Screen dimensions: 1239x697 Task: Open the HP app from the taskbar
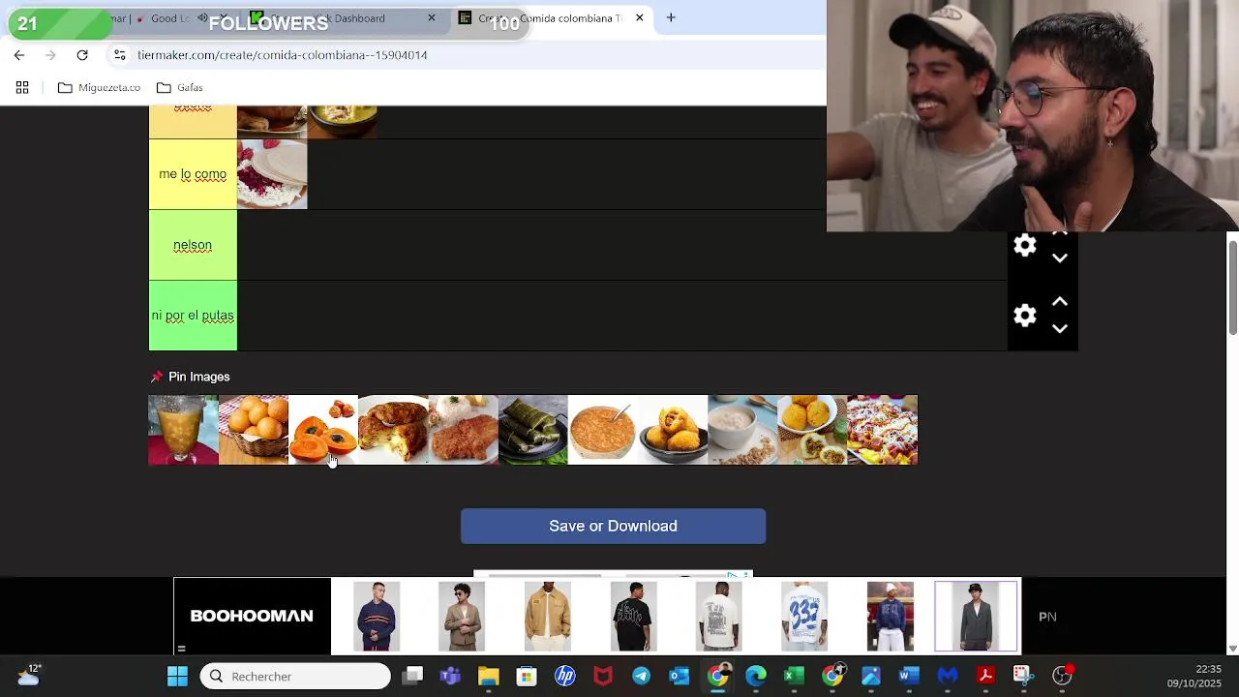(x=564, y=676)
